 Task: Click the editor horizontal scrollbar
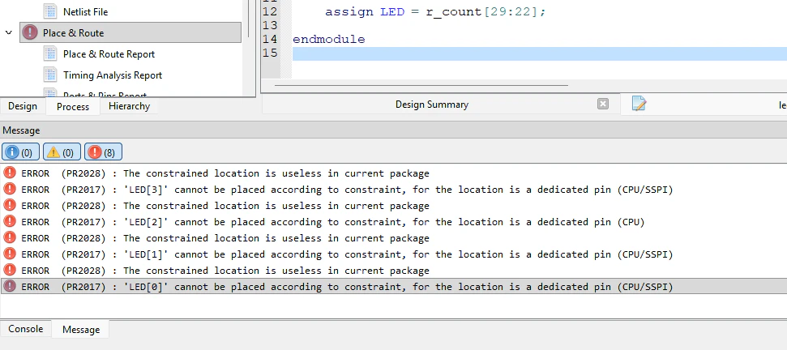pos(421,85)
